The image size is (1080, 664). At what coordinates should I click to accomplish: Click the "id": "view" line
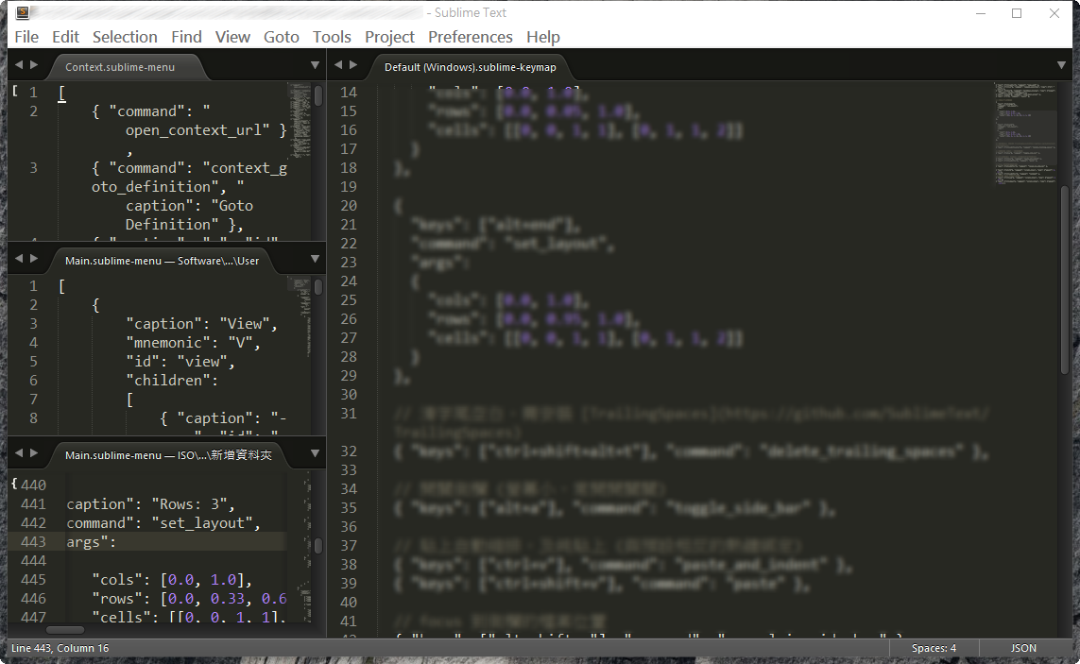coord(180,362)
